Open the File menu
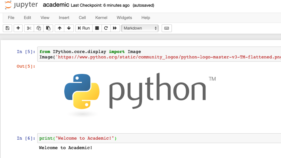The image size is (281, 158). tap(11, 18)
